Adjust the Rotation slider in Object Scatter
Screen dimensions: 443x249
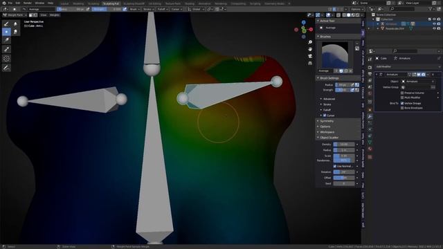(344, 172)
